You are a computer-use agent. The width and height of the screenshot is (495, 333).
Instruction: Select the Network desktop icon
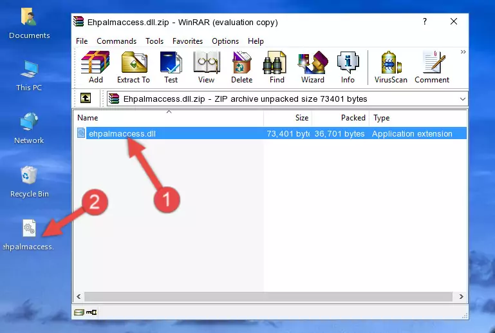click(29, 128)
